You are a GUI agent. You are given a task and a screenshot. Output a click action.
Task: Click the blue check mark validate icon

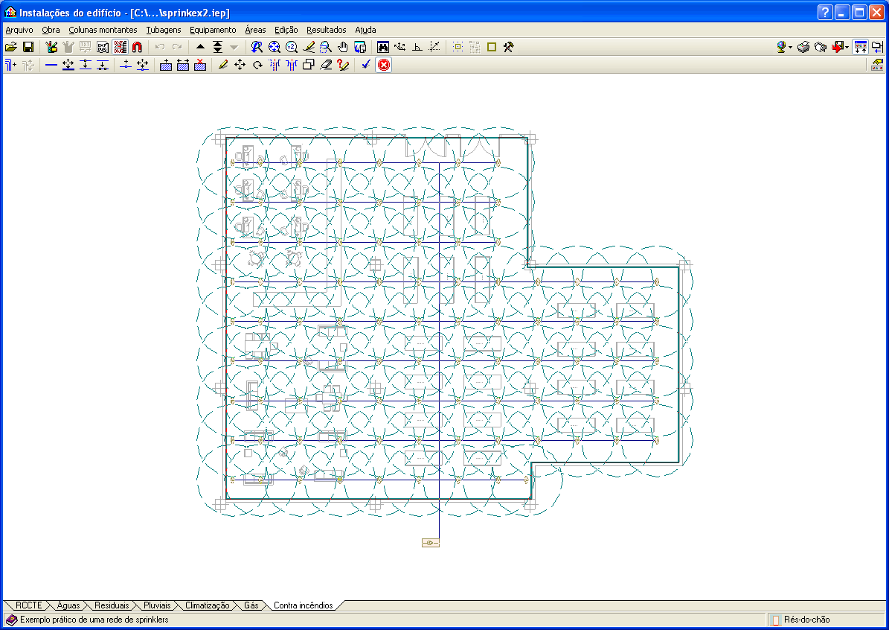click(x=366, y=65)
